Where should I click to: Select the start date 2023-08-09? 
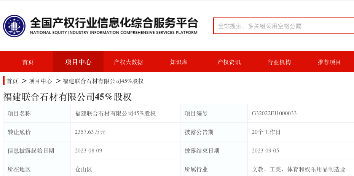[x=88, y=151]
